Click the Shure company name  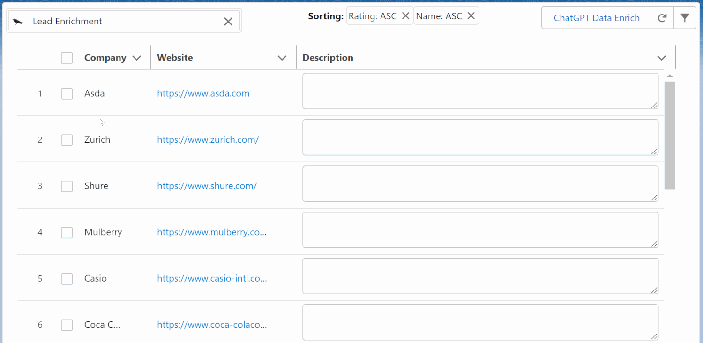(96, 186)
